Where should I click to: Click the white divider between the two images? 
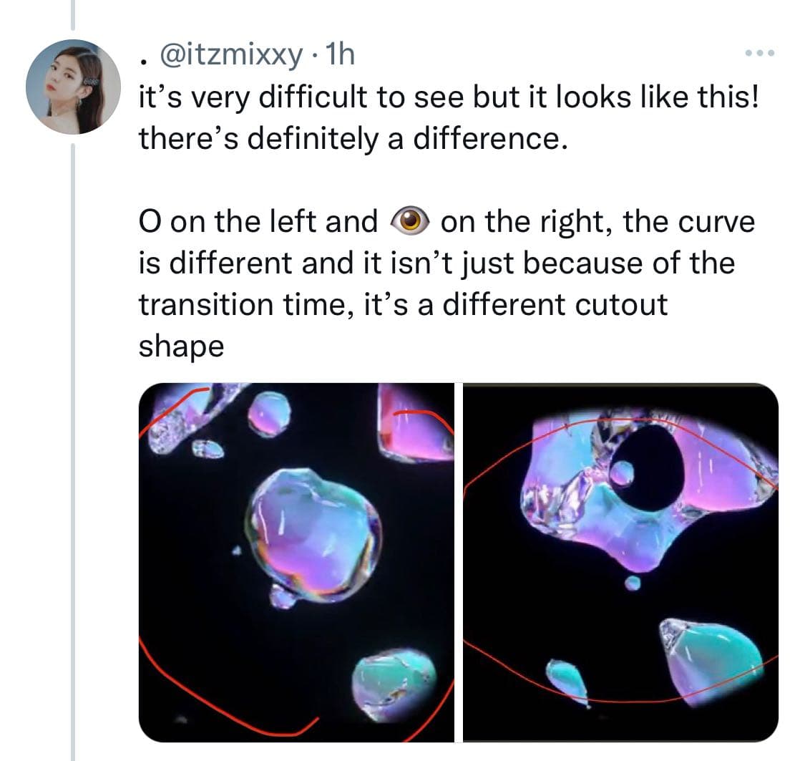pyautogui.click(x=459, y=562)
